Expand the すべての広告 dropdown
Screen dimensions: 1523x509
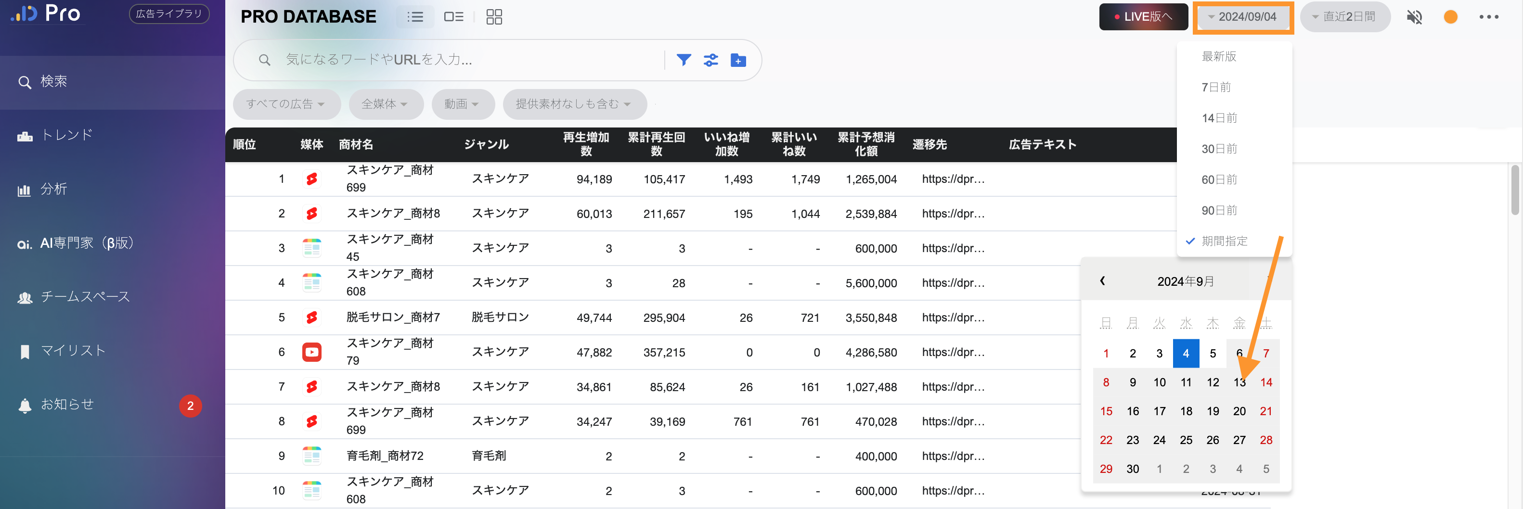(x=285, y=104)
